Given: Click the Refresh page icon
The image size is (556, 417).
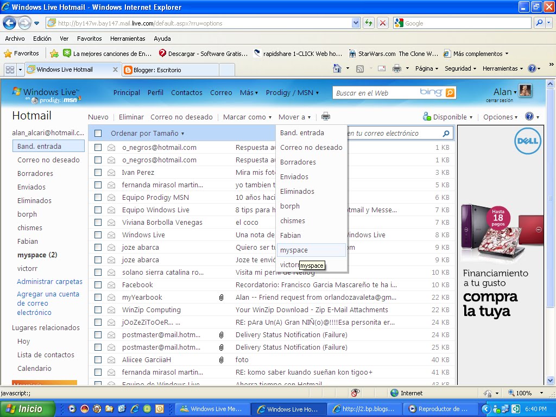Looking at the screenshot, I should pos(369,23).
